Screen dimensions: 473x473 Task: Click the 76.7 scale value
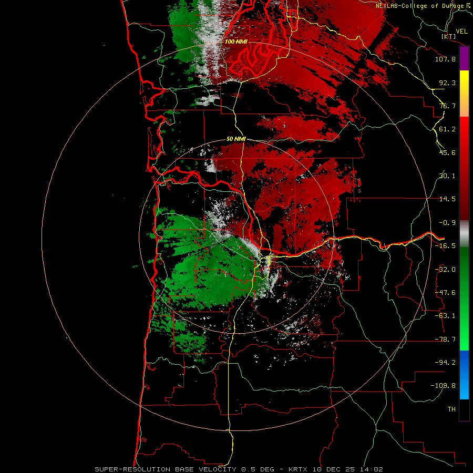(447, 106)
